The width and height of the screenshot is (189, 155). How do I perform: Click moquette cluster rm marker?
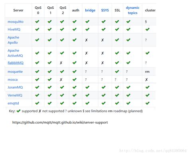coord(147,72)
